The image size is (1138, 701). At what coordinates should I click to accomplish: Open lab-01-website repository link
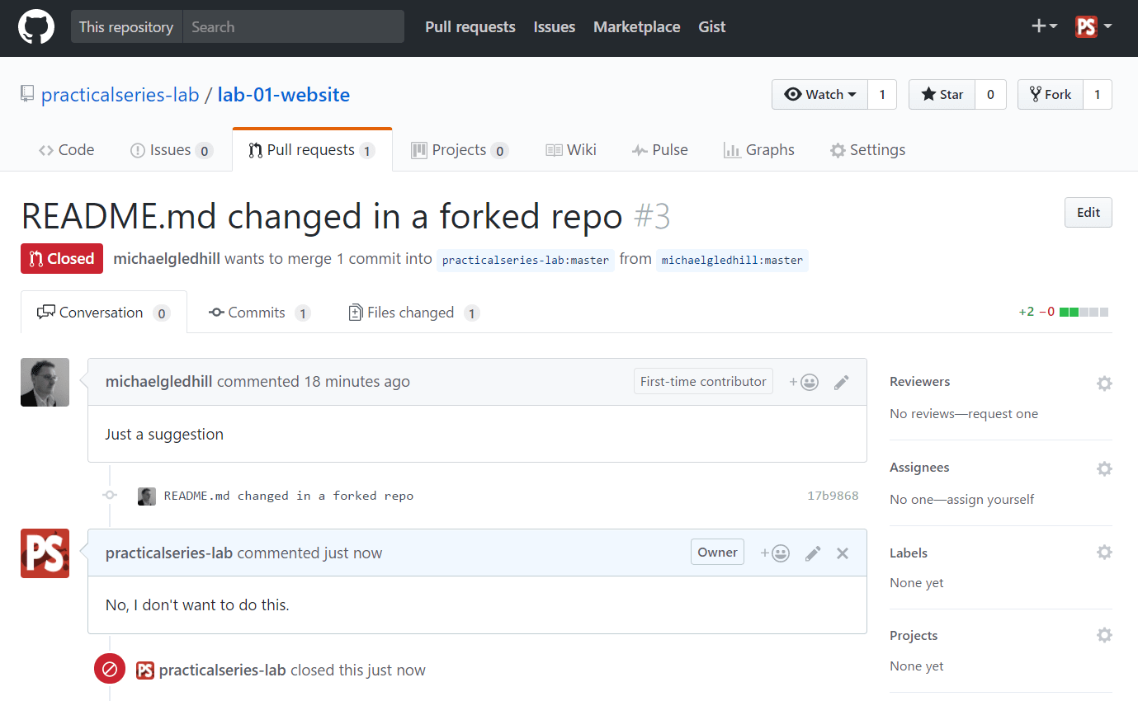pyautogui.click(x=284, y=95)
